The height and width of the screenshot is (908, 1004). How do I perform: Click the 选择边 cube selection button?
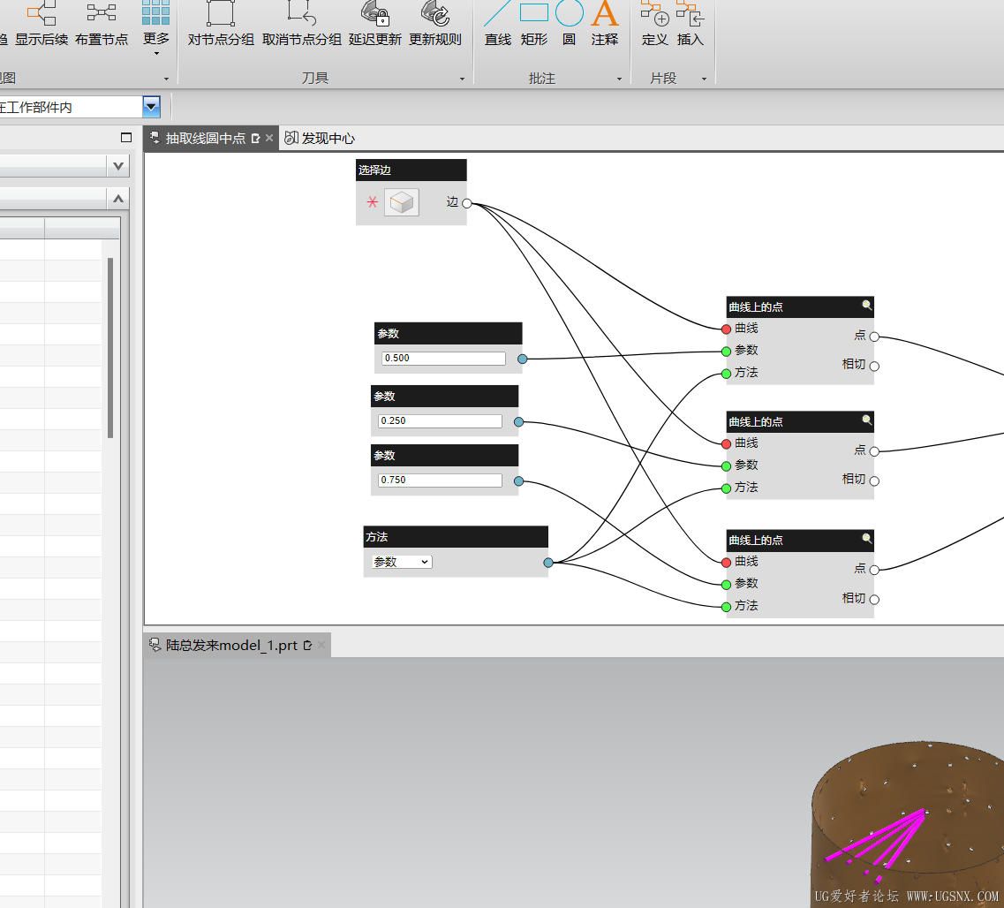point(402,202)
